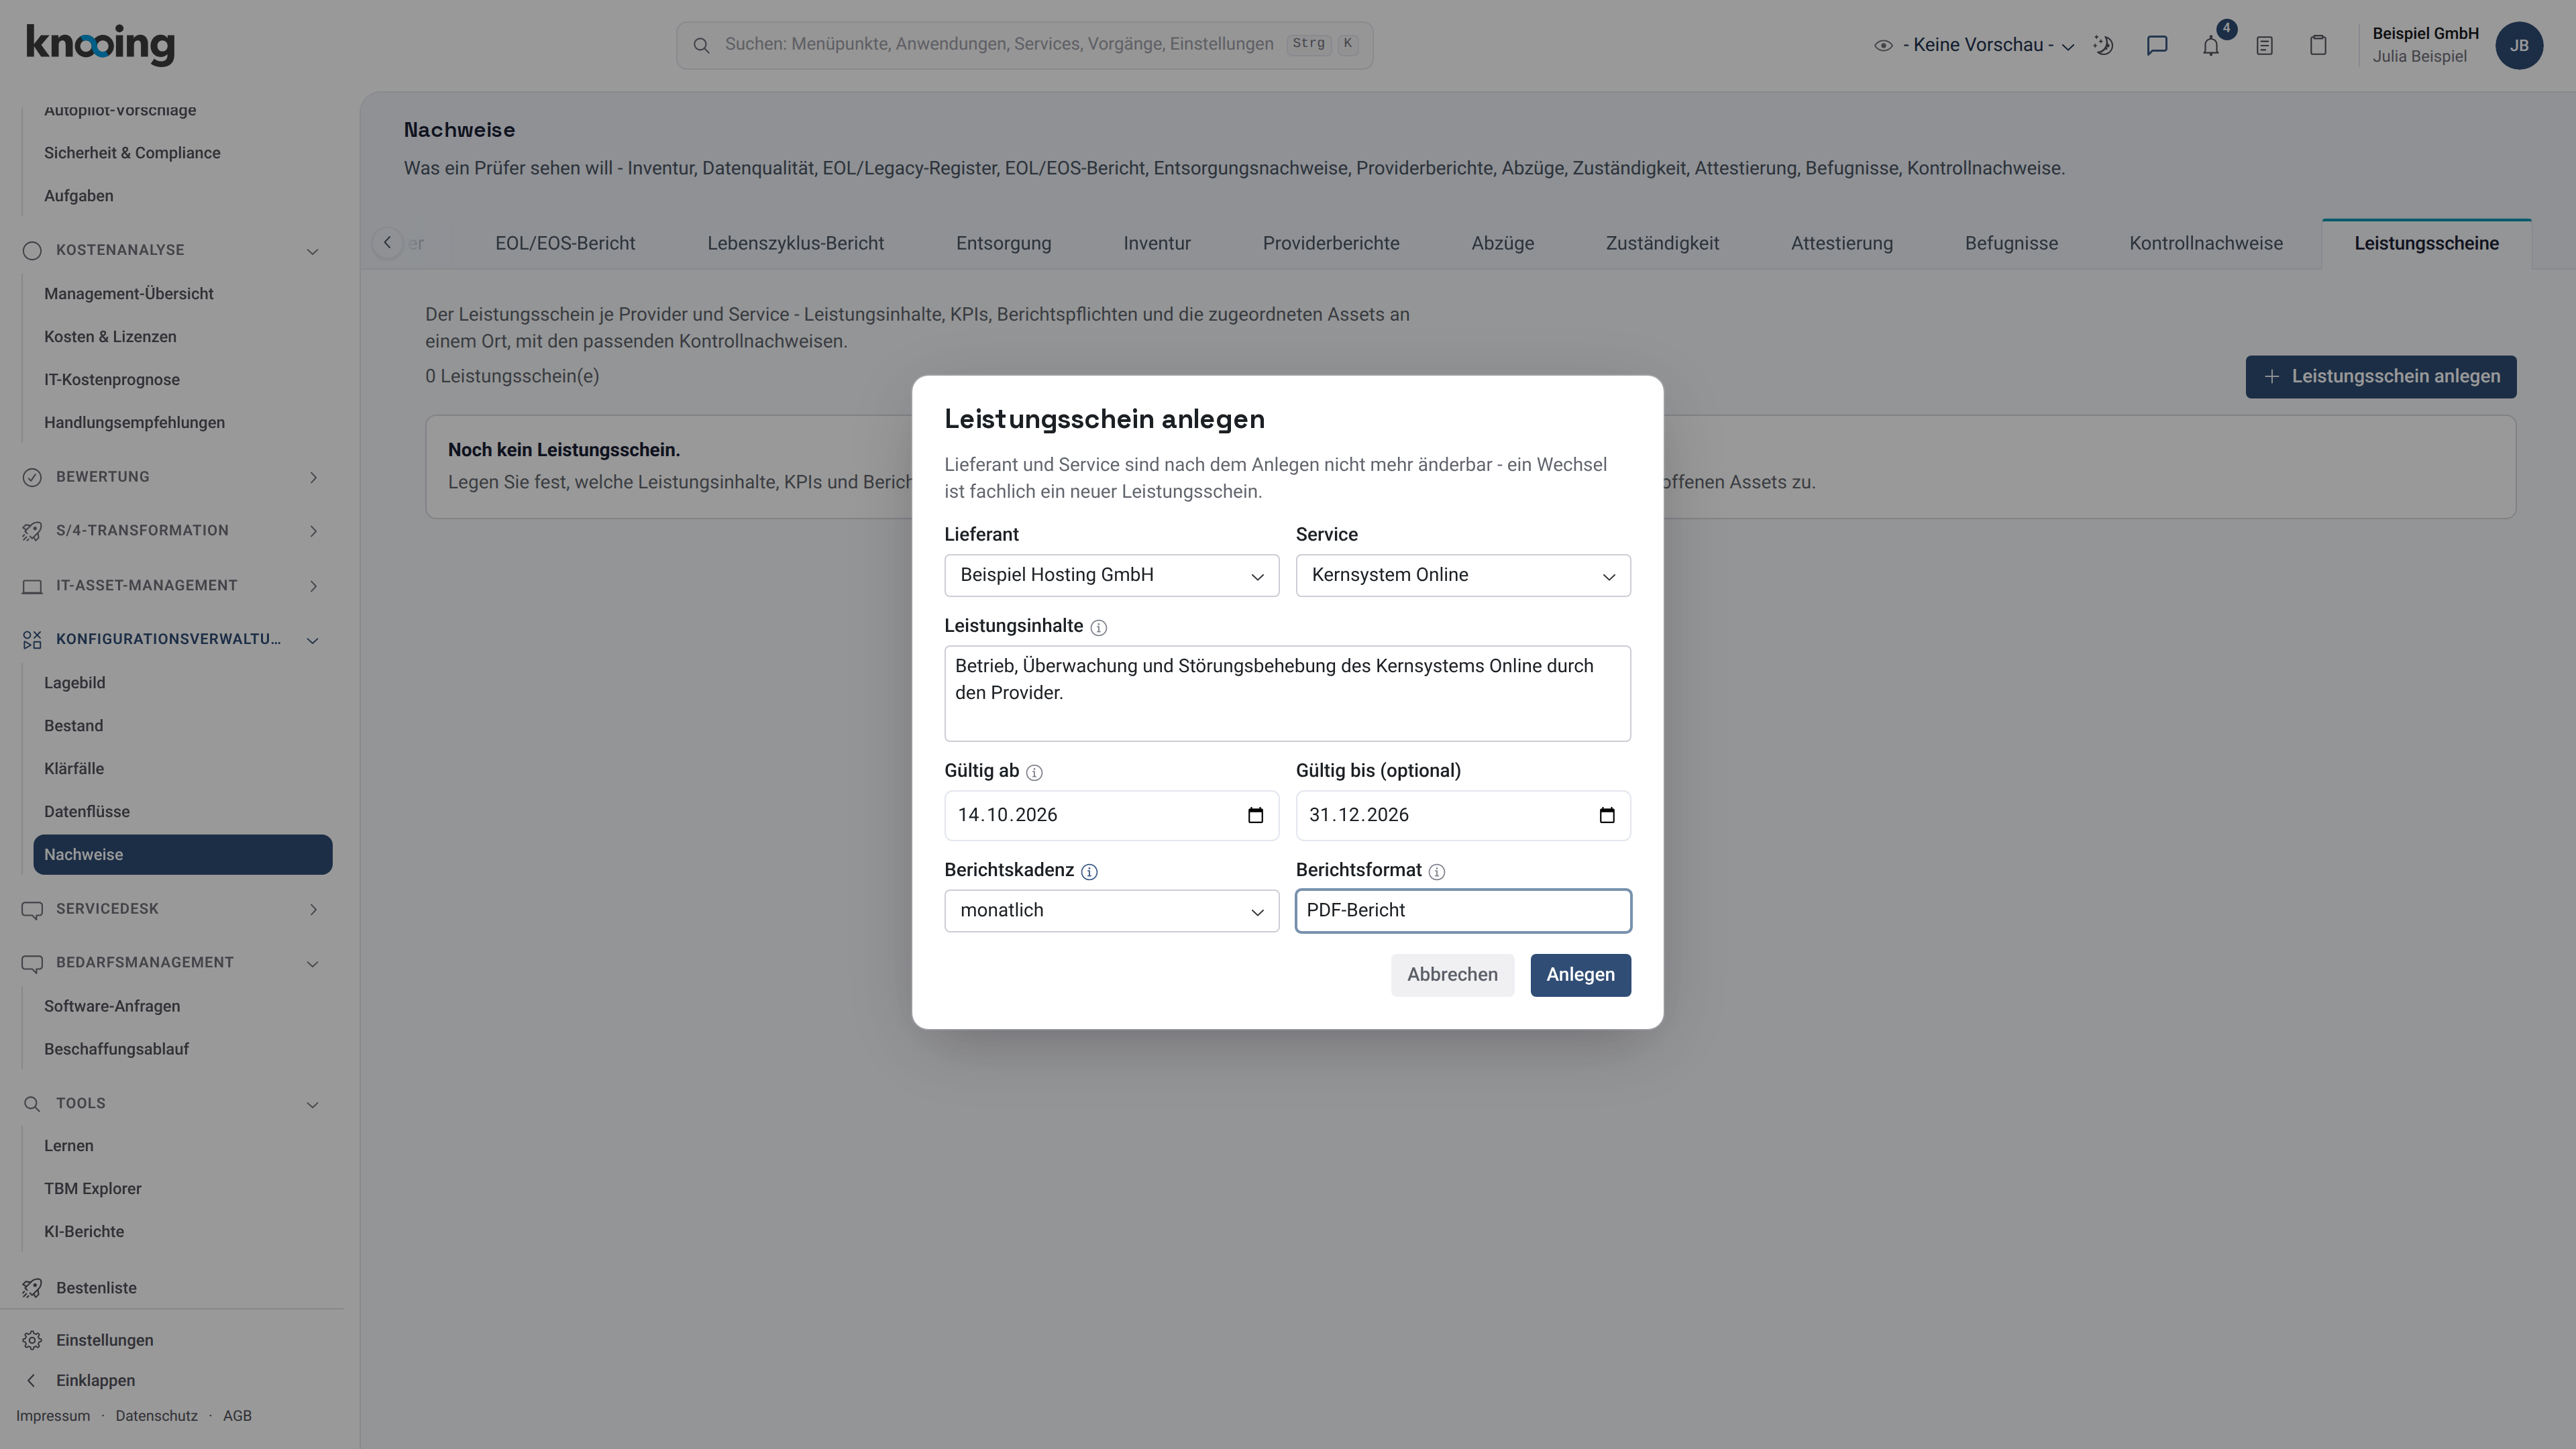Open the calendar picker for Gültig bis

click(1606, 815)
